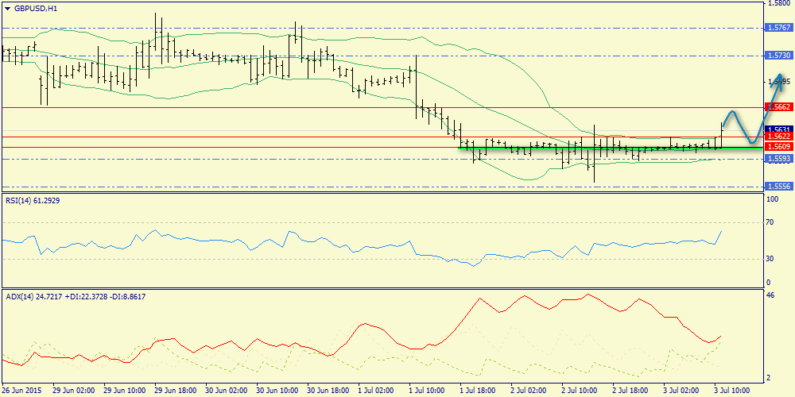Screen dimensions: 795x397
Task: Select the 1.5767 blue price label
Action: pos(778,28)
